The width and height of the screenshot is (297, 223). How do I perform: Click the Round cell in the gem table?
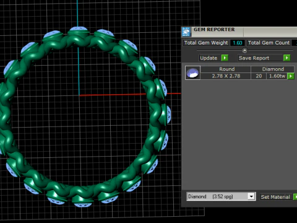pos(226,69)
